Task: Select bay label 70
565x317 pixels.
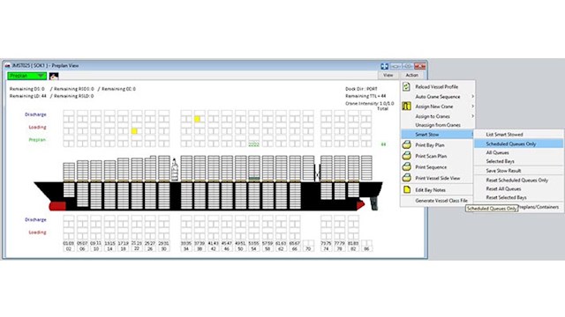Action: (308, 248)
